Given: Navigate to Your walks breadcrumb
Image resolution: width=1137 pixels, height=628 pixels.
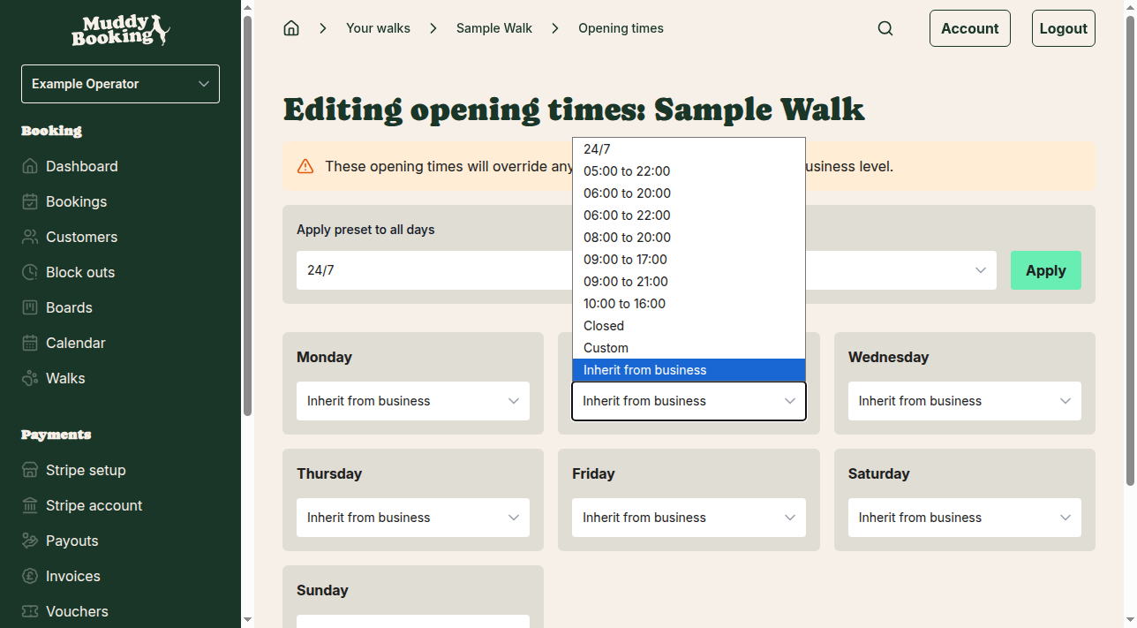Looking at the screenshot, I should (x=378, y=27).
